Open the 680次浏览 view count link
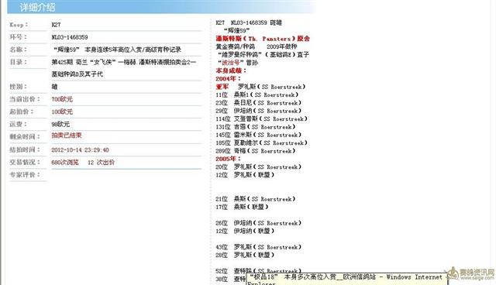 coord(65,163)
